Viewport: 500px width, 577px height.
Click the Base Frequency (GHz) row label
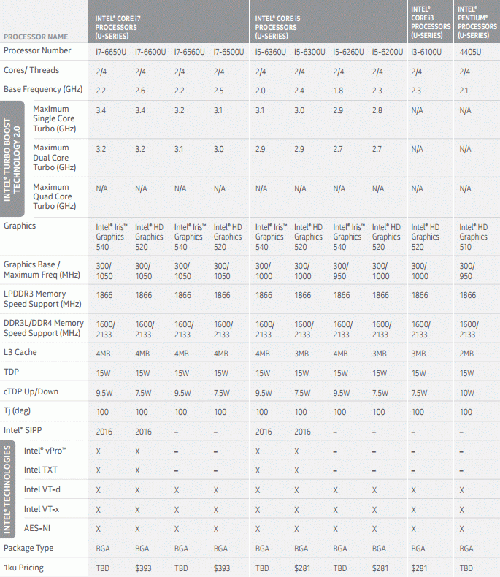43,89
